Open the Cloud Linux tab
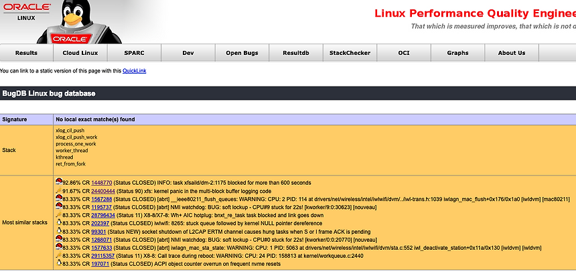 (80, 52)
